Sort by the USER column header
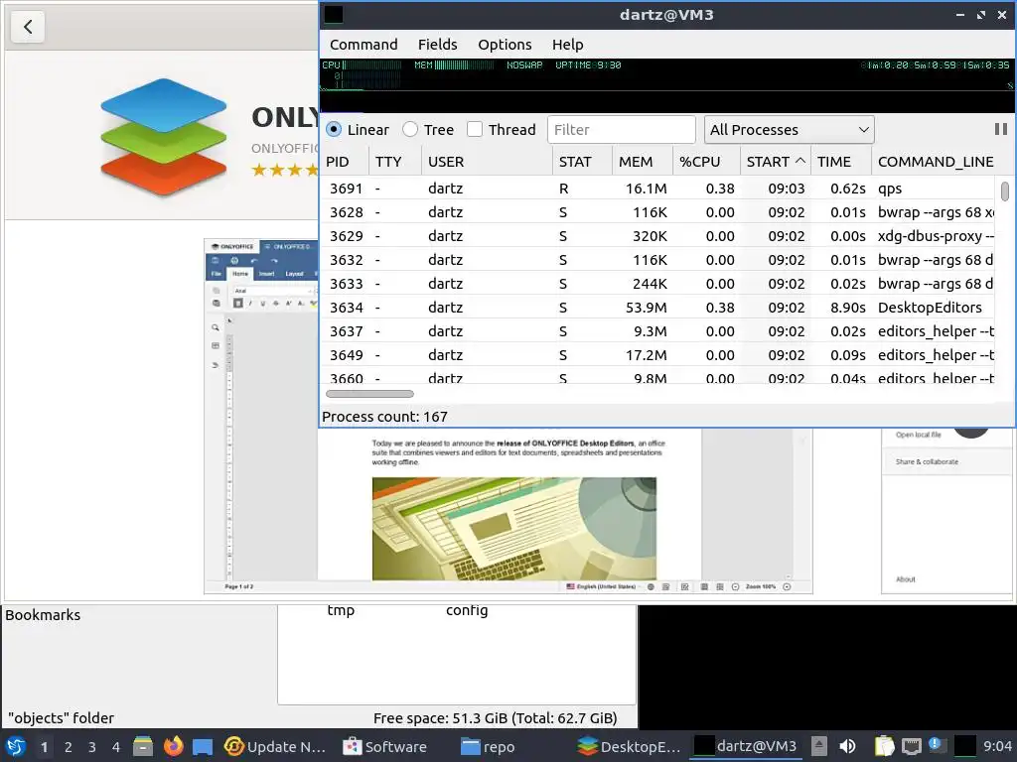Screen dimensions: 1017x762 coord(487,162)
